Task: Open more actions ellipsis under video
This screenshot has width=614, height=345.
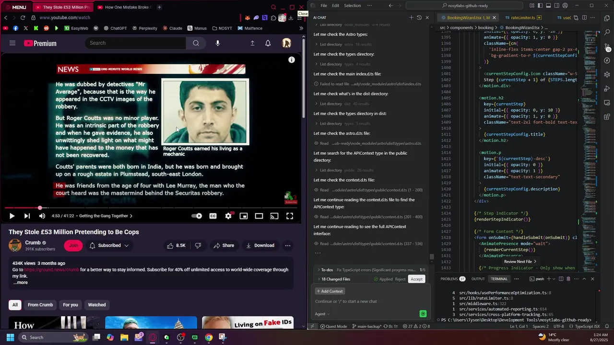Action: pos(288,245)
